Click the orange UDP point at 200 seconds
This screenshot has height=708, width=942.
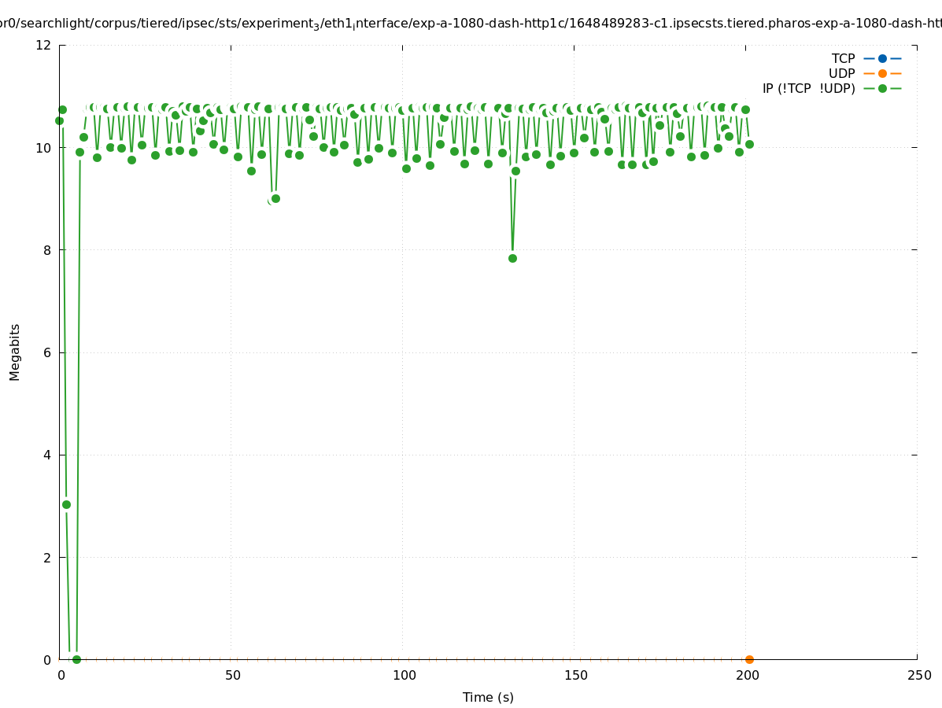[x=749, y=659]
